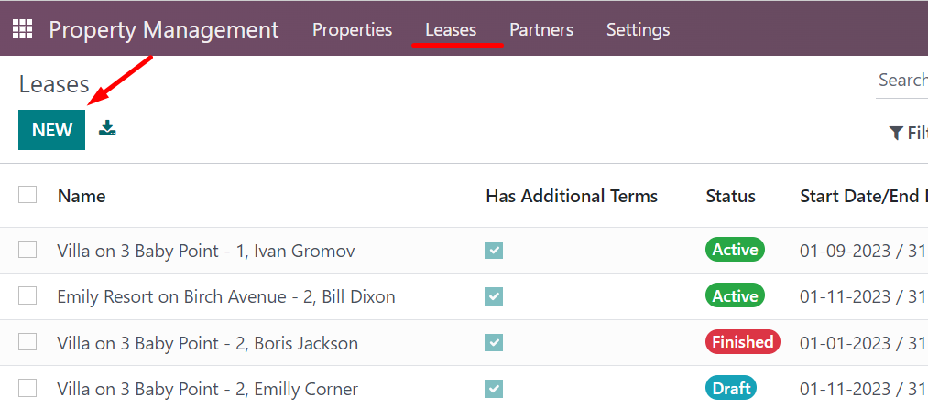Open the apps grid menu icon

[23, 29]
